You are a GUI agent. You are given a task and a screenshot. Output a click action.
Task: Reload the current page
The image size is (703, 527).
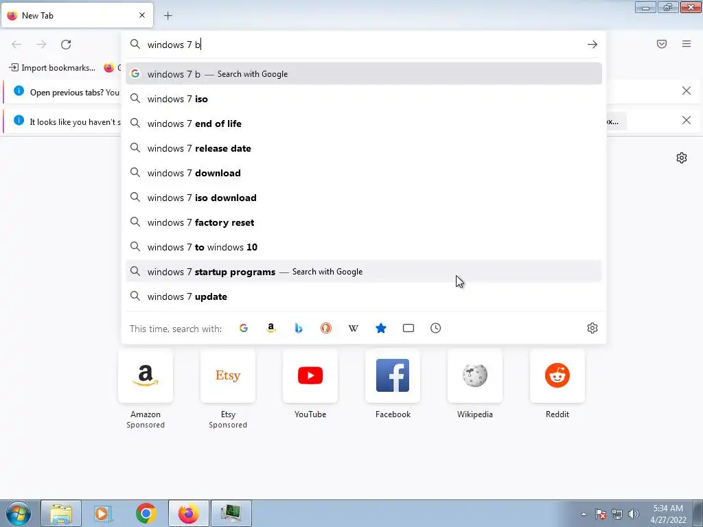66,45
